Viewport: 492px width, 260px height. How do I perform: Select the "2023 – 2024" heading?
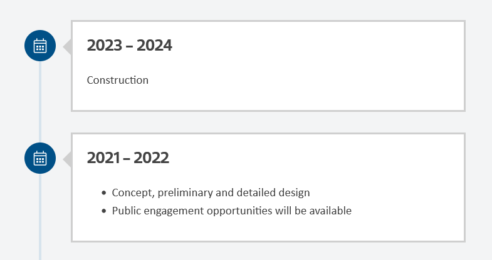click(129, 45)
